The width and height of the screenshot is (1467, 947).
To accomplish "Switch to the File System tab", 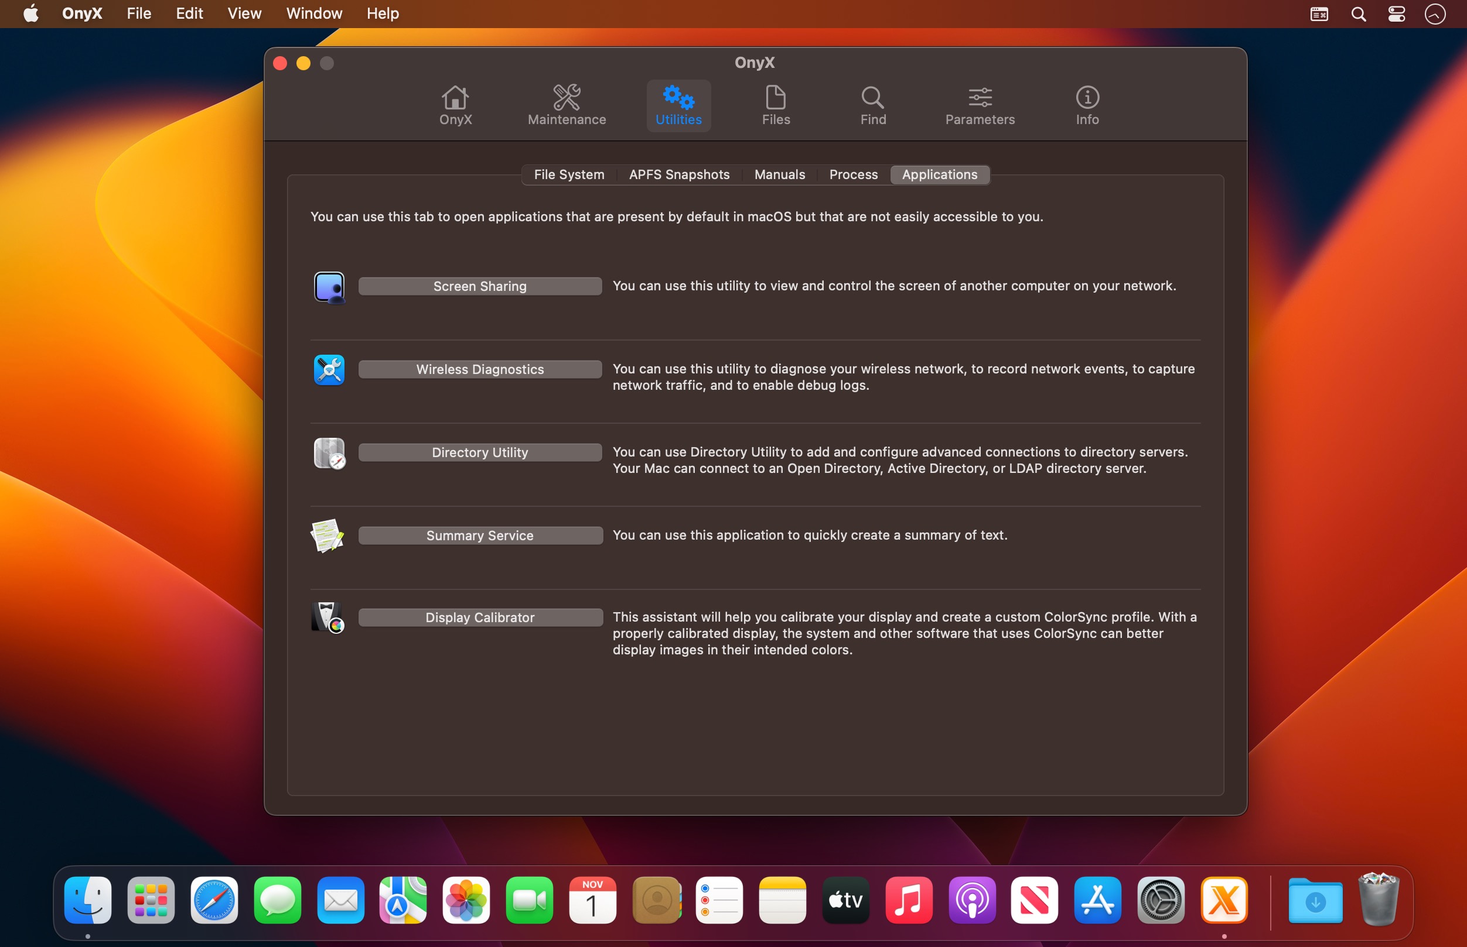I will coord(569,174).
